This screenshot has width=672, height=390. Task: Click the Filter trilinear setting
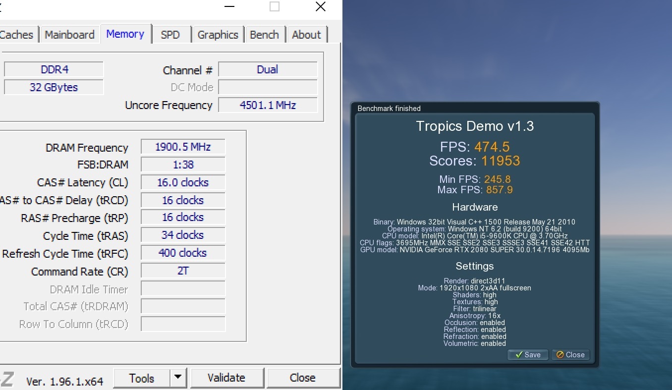pos(475,309)
